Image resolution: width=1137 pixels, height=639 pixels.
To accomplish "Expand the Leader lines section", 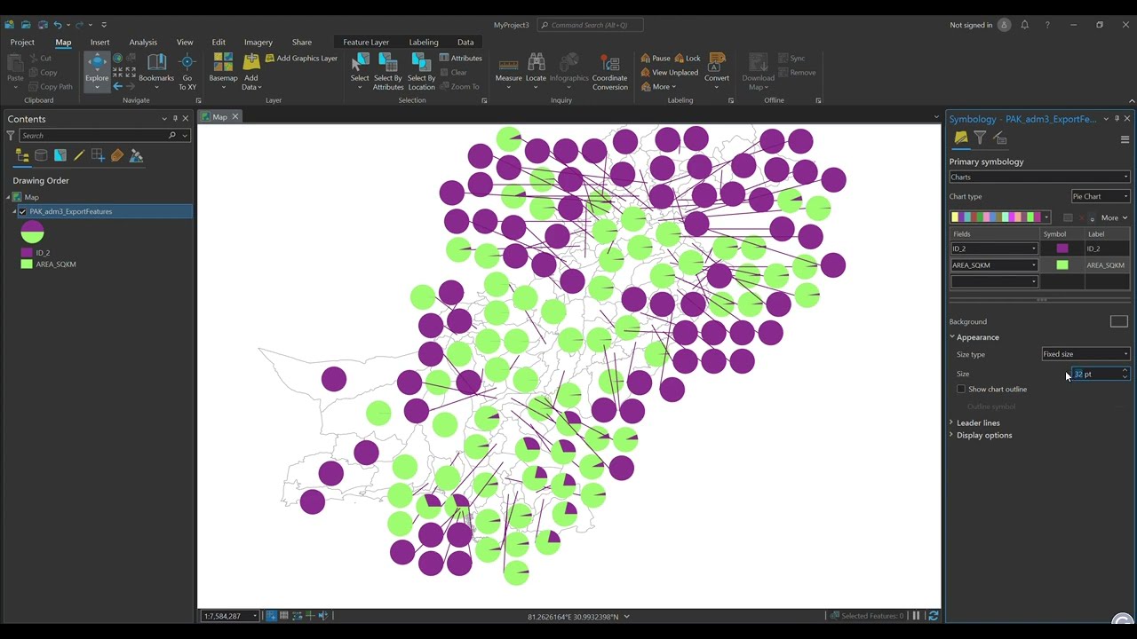I will [978, 423].
